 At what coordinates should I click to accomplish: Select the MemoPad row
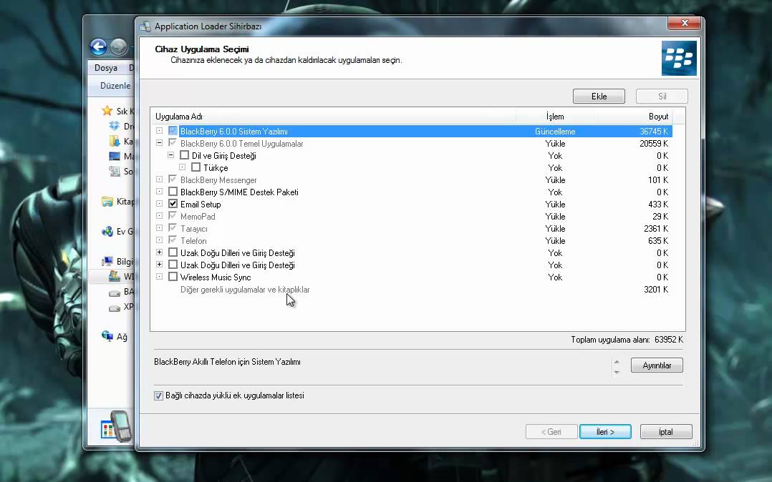pos(412,217)
